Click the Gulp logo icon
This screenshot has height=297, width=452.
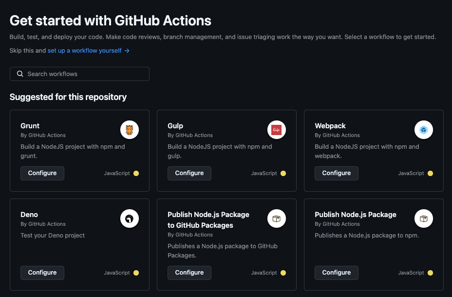(277, 130)
